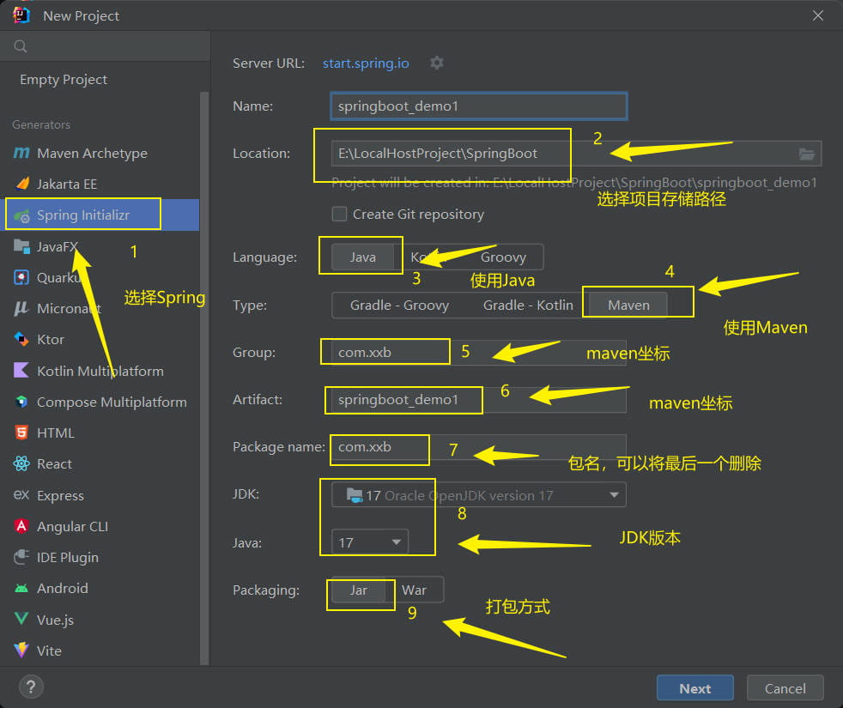Choose Gradle - Groovy build type

[x=399, y=306]
